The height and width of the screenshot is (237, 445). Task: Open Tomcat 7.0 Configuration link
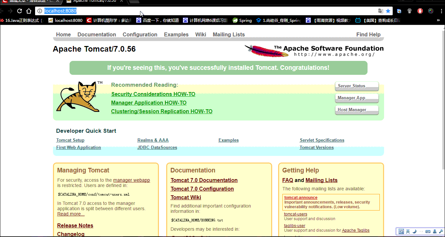click(x=202, y=189)
